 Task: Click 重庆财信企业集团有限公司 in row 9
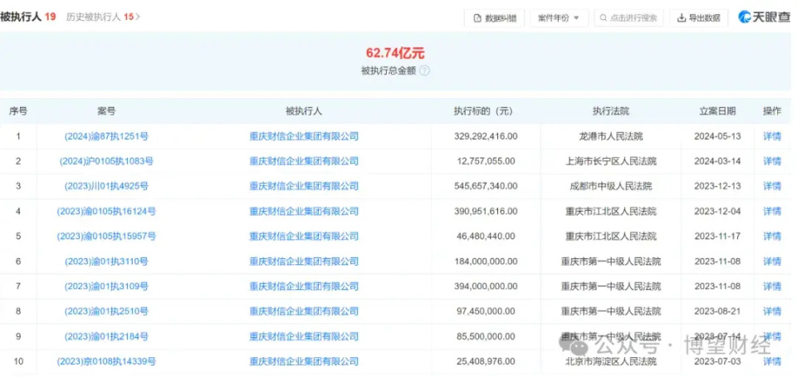tap(304, 336)
